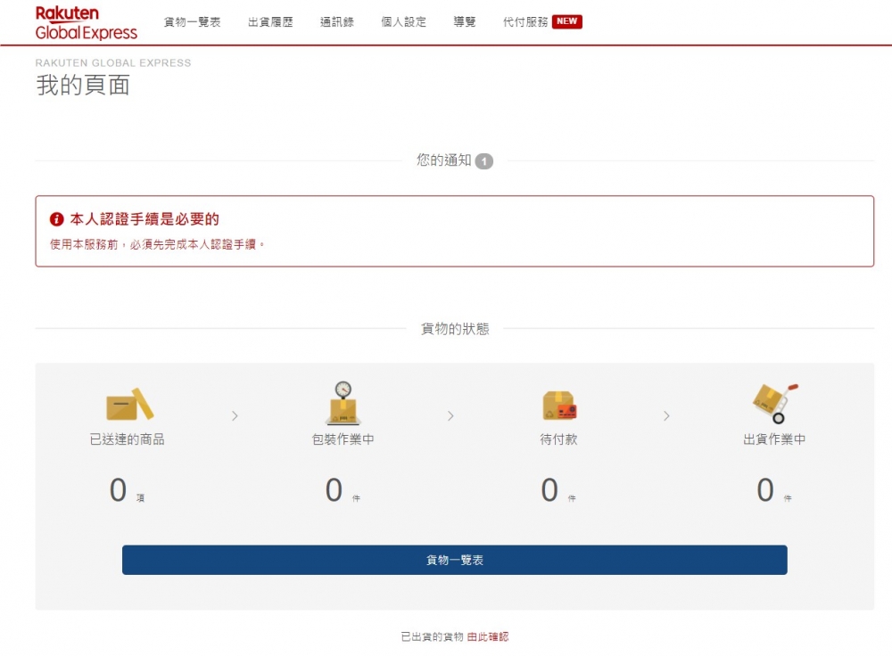Click the chevron between 包裝作業中 and 待付款
The width and height of the screenshot is (892, 656).
coord(451,415)
